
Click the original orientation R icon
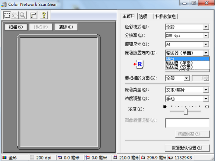(138, 64)
